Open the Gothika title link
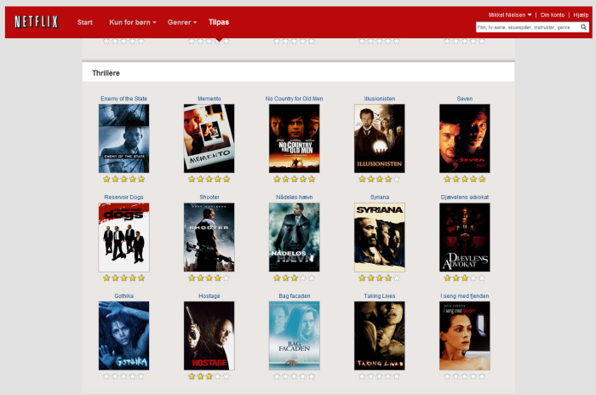Viewport: 596px width, 395px height. (x=124, y=295)
